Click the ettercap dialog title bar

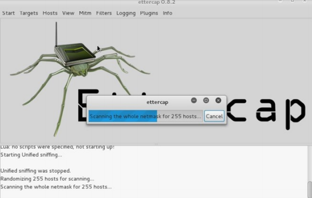tap(157, 102)
